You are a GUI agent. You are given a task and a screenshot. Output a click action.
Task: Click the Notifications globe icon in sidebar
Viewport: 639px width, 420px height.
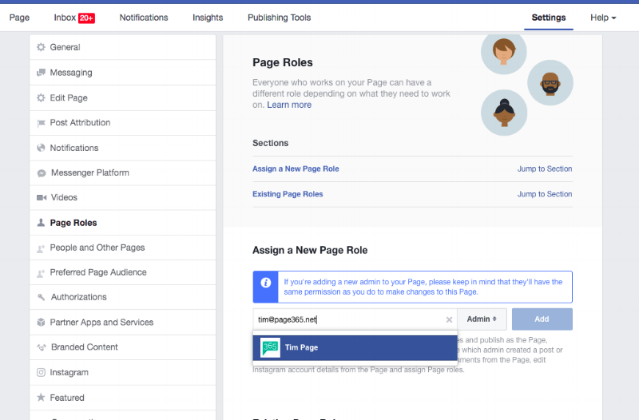41,148
